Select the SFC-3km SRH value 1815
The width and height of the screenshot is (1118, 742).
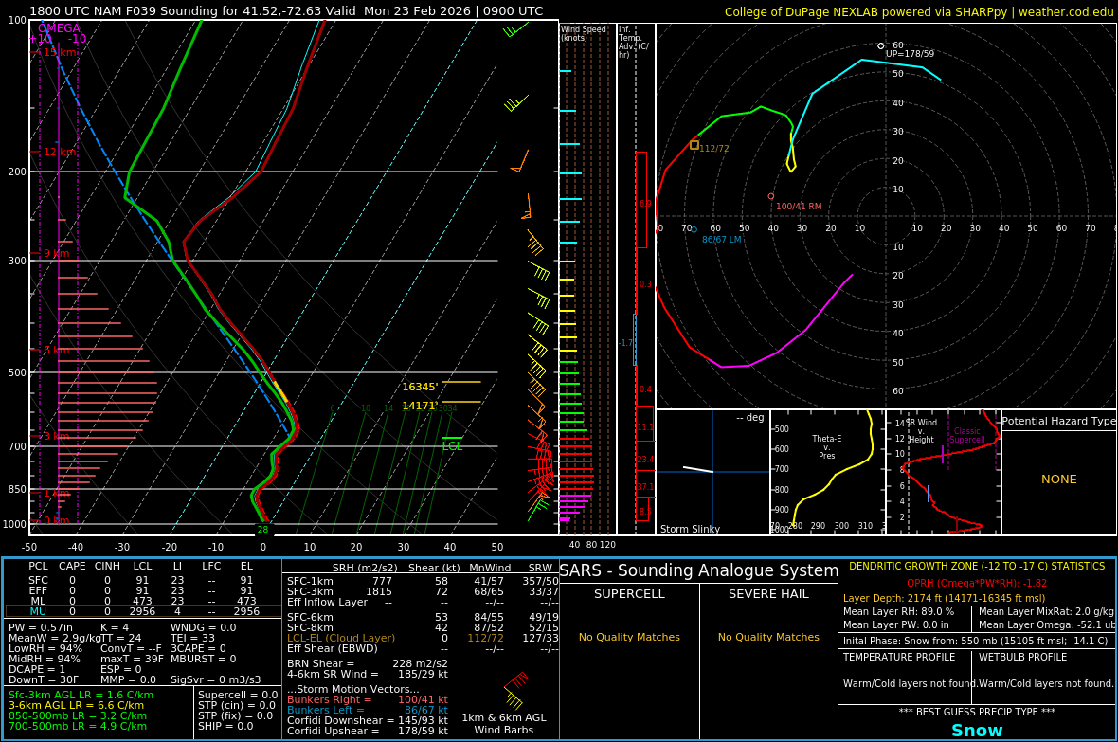click(x=379, y=591)
